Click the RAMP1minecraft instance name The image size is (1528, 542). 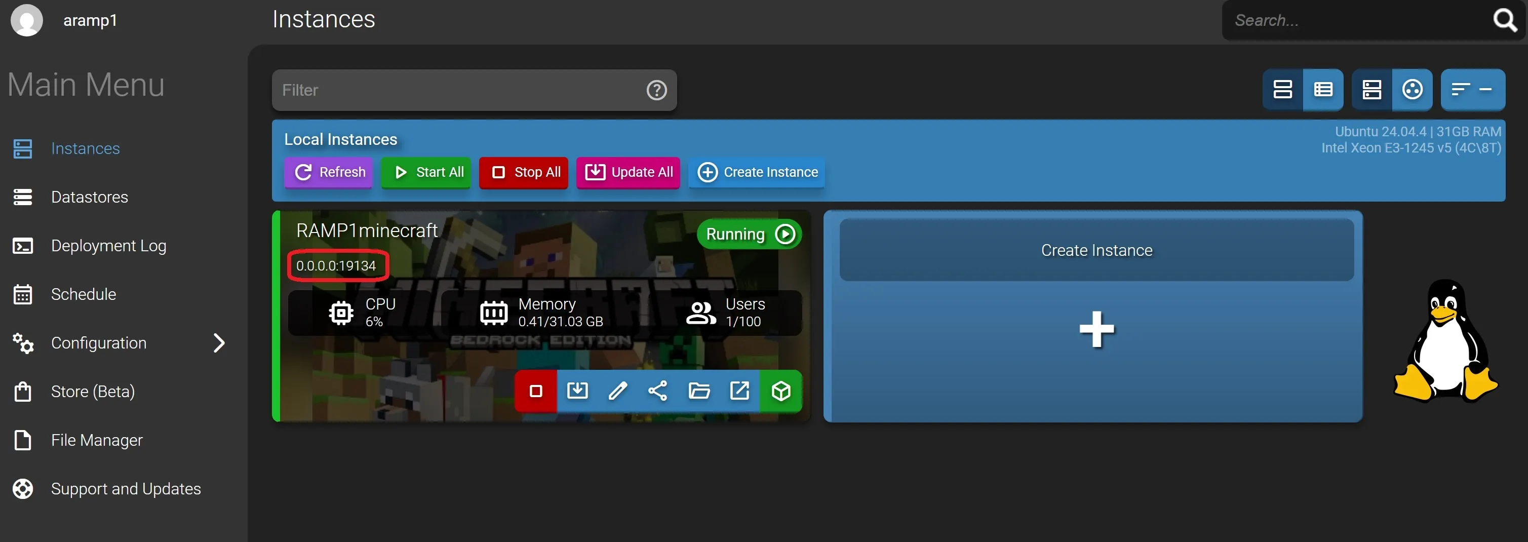point(367,230)
